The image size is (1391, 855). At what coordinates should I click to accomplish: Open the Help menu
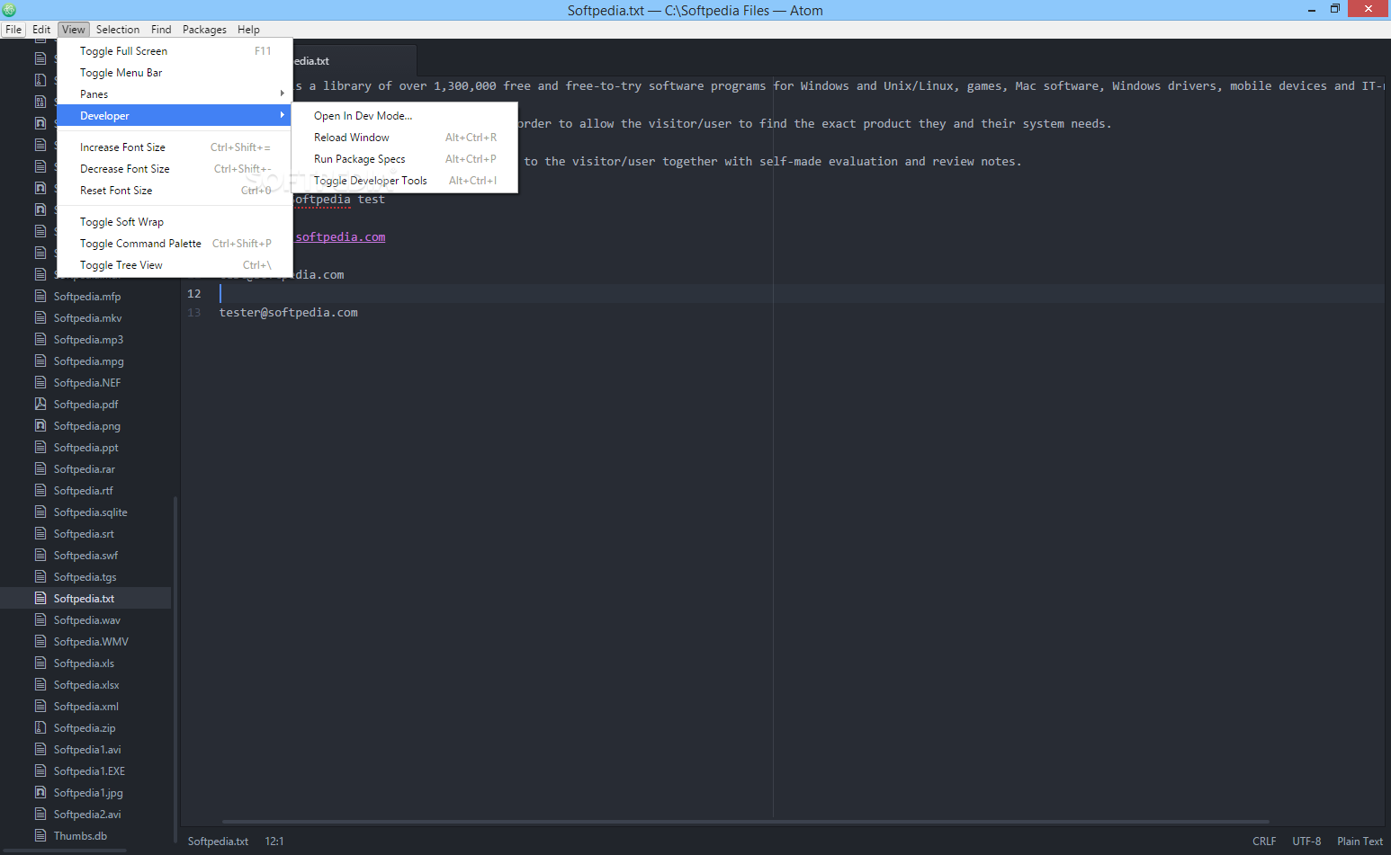coord(248,30)
